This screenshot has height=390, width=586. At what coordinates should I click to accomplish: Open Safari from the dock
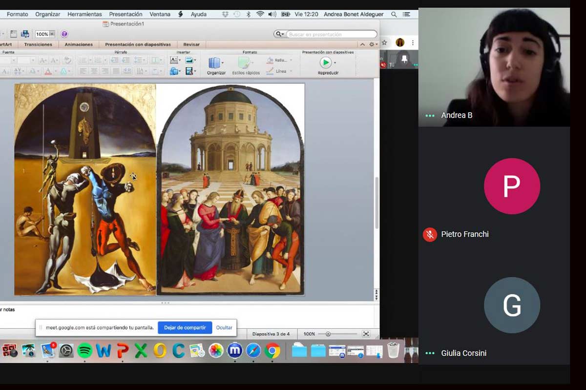[253, 350]
